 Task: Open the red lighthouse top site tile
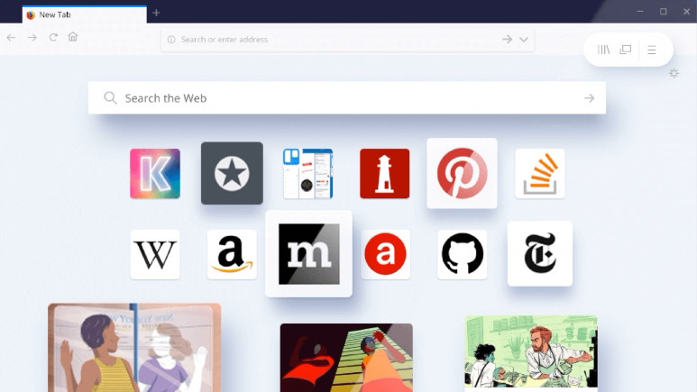click(x=385, y=173)
